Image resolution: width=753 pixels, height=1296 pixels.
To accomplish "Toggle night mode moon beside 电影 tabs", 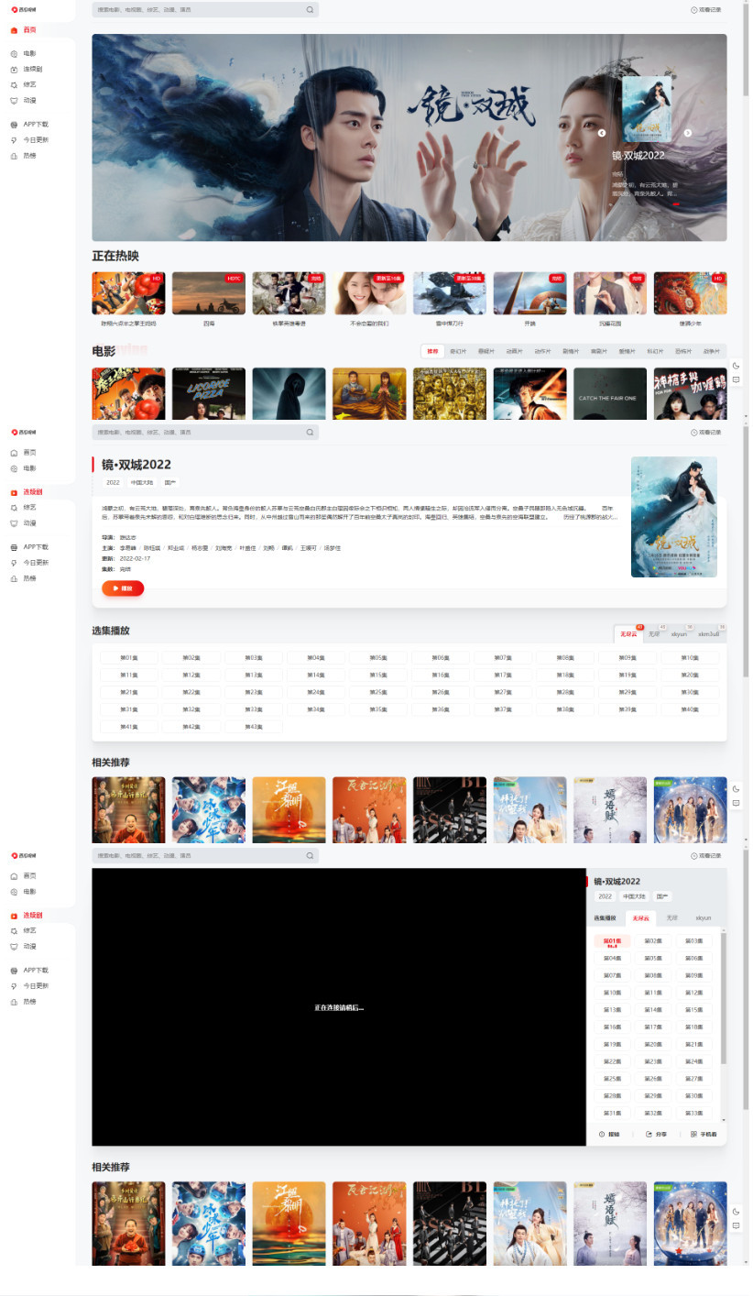I will 736,366.
